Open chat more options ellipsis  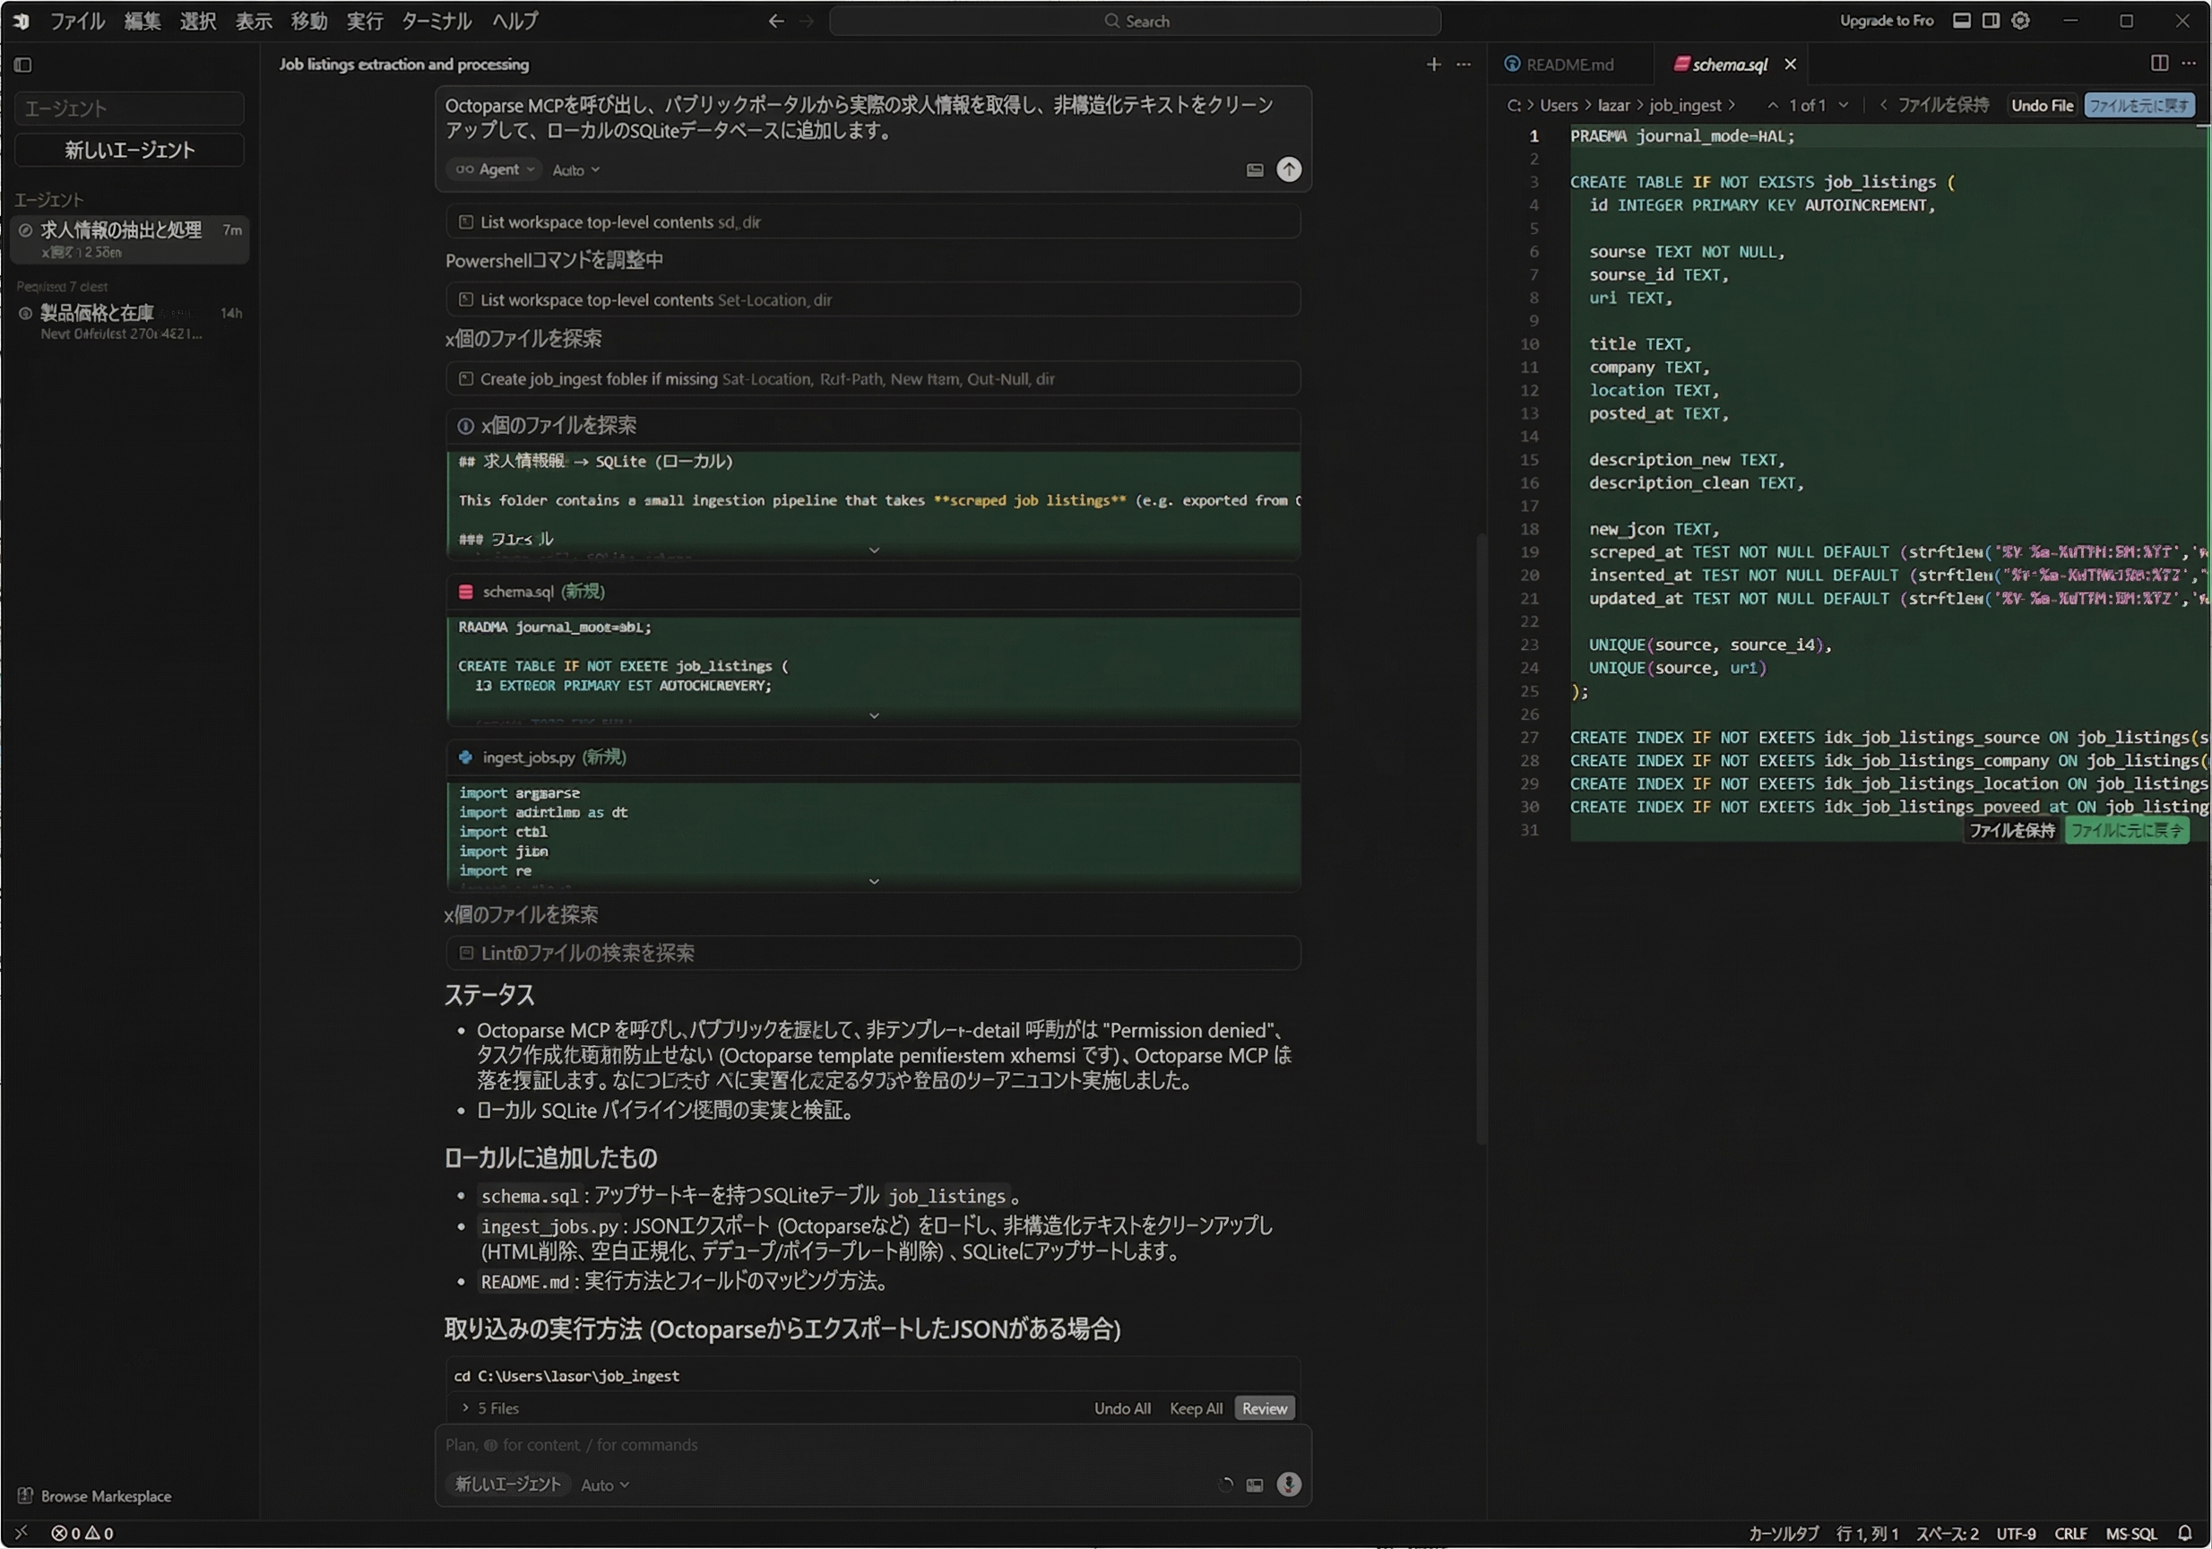[1464, 64]
